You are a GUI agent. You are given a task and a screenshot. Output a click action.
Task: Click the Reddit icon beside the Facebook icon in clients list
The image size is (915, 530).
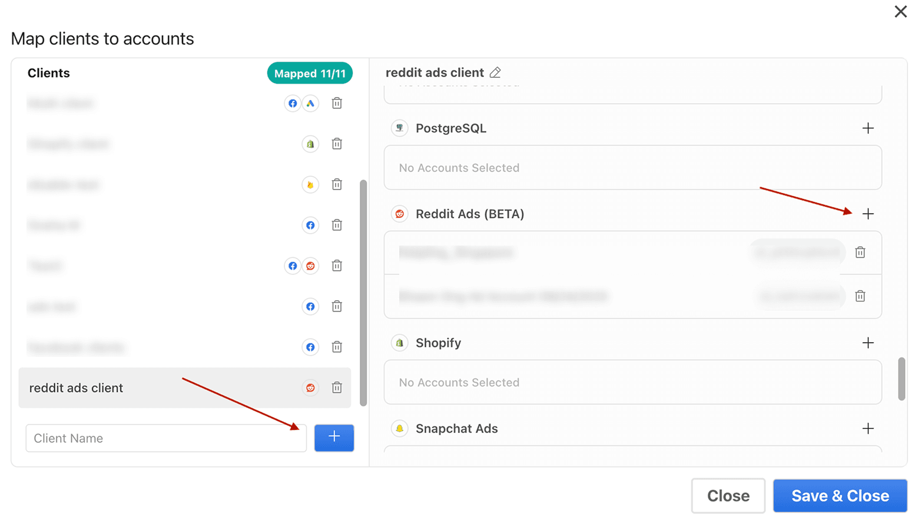pyautogui.click(x=310, y=266)
